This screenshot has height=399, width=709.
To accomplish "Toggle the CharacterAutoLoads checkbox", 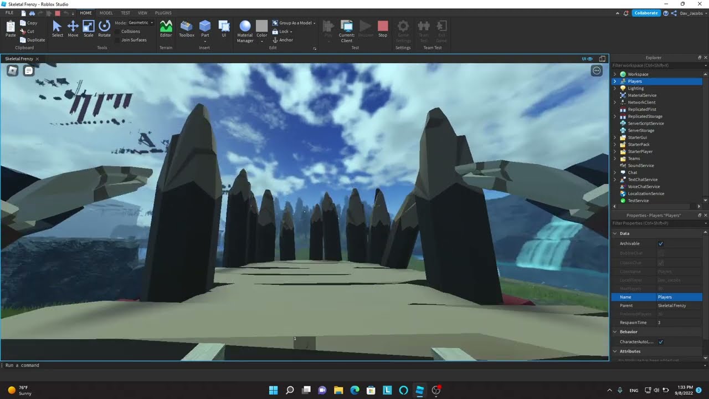I will click(x=661, y=342).
